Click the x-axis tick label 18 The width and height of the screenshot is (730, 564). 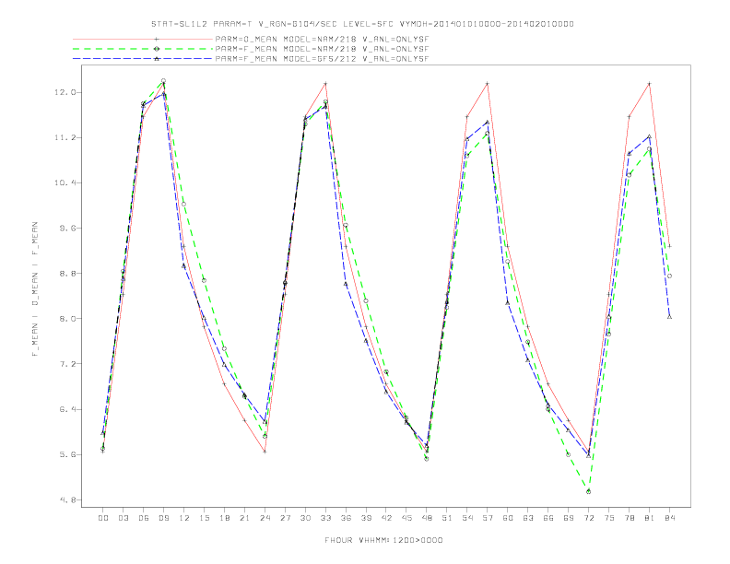(x=224, y=518)
